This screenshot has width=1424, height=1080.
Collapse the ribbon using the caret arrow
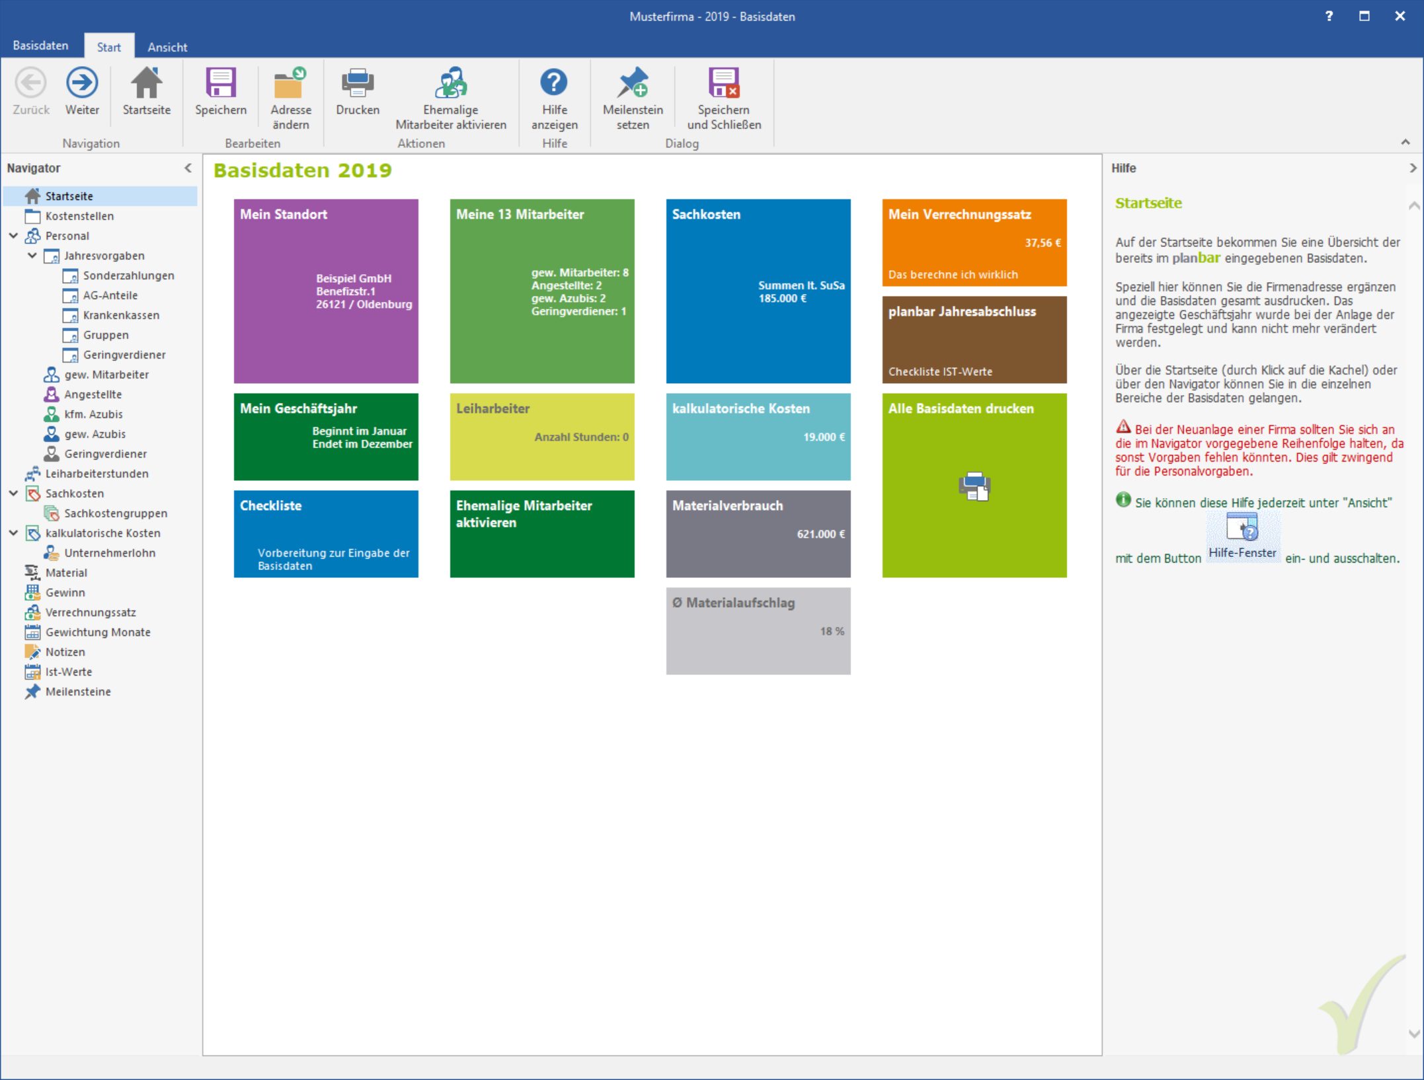(x=1405, y=142)
